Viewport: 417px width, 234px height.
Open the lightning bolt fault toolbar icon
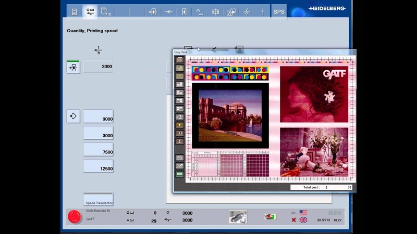(x=262, y=11)
